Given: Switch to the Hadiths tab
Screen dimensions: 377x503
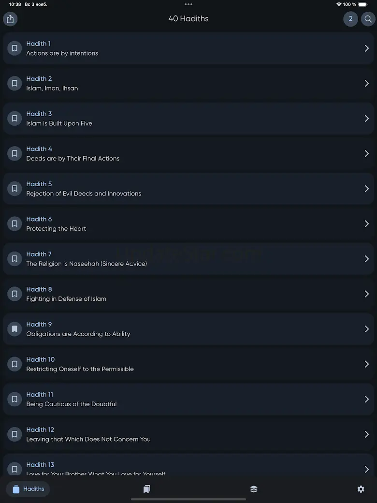Looking at the screenshot, I should (x=28, y=489).
